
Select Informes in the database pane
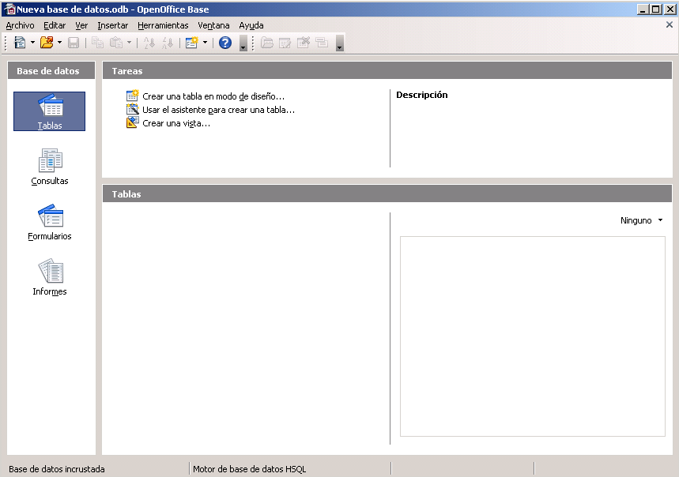tap(49, 278)
